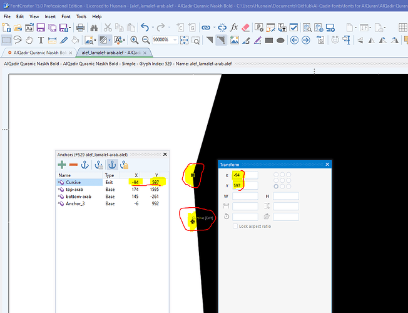Screen dimensions: 408x313
Task: Go to next glyph arrow
Action: coord(306,40)
